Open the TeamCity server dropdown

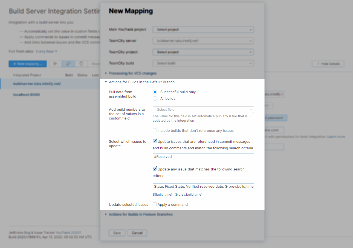203,41
